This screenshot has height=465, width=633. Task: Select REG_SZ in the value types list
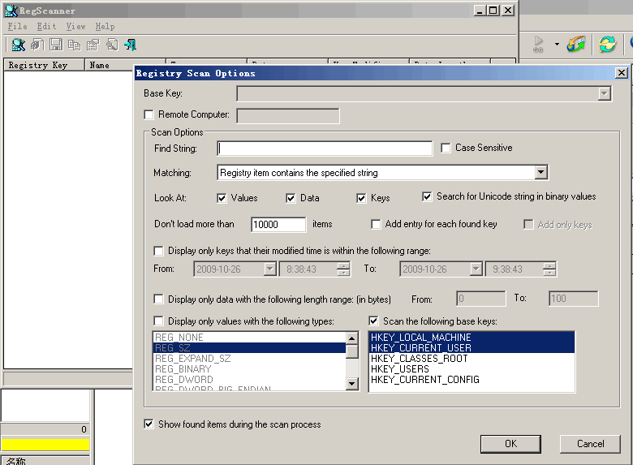pos(249,348)
